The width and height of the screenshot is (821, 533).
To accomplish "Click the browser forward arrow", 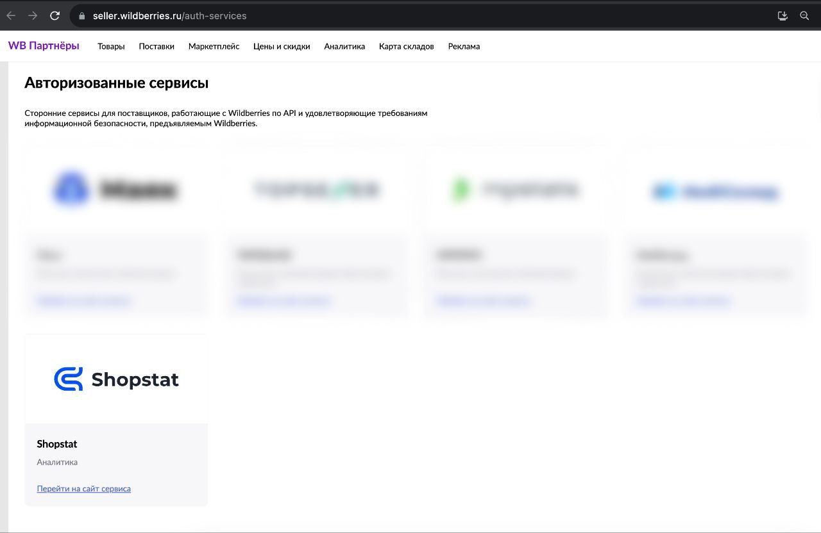I will [33, 16].
